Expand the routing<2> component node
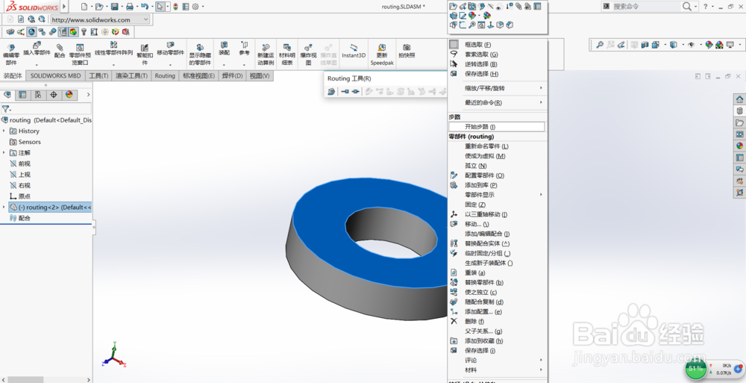The height and width of the screenshot is (383, 746). click(x=4, y=208)
